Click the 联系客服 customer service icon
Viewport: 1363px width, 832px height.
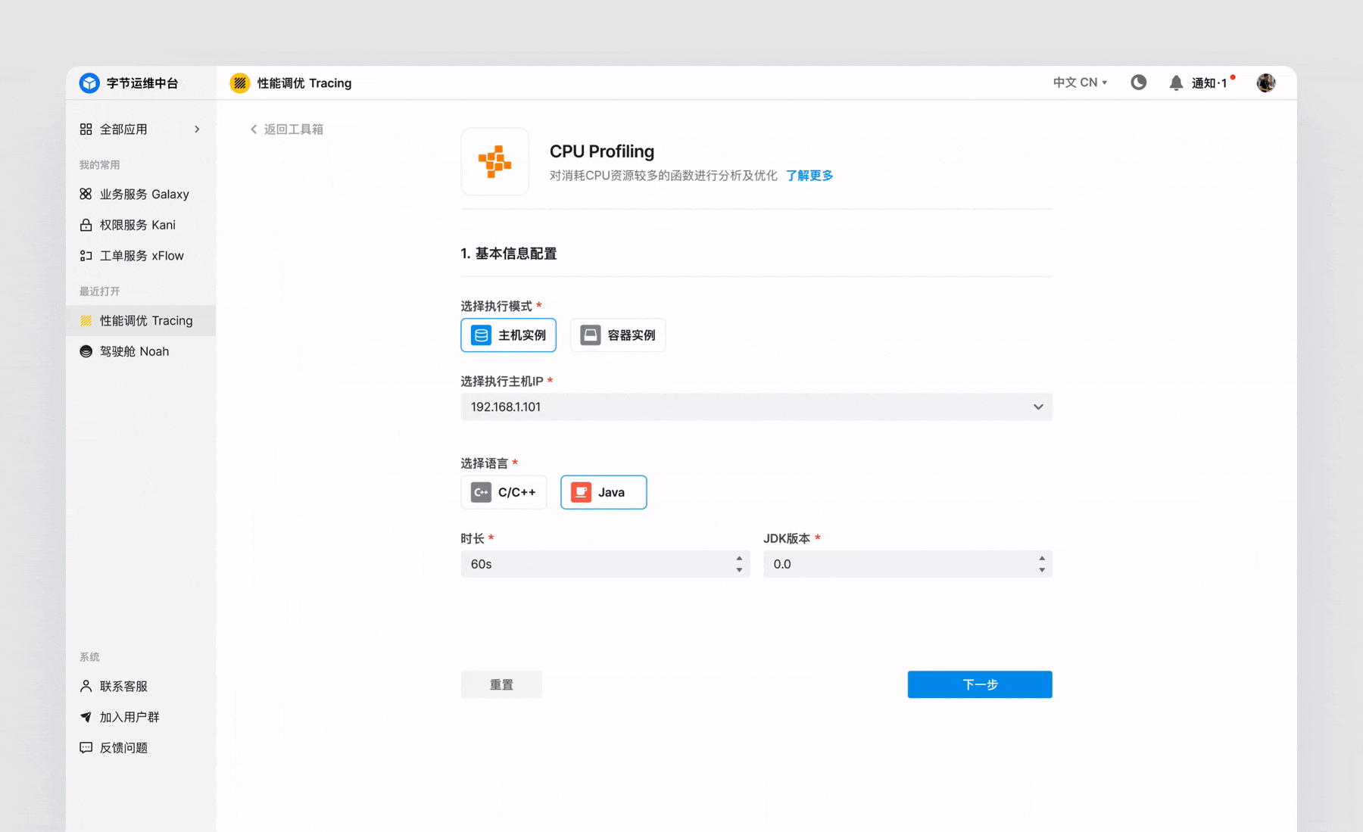tap(86, 686)
